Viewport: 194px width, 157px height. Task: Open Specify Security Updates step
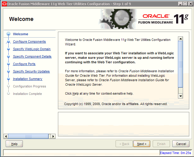click(x=31, y=71)
